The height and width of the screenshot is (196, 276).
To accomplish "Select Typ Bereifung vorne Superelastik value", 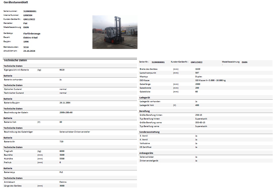I will point(201,126).
